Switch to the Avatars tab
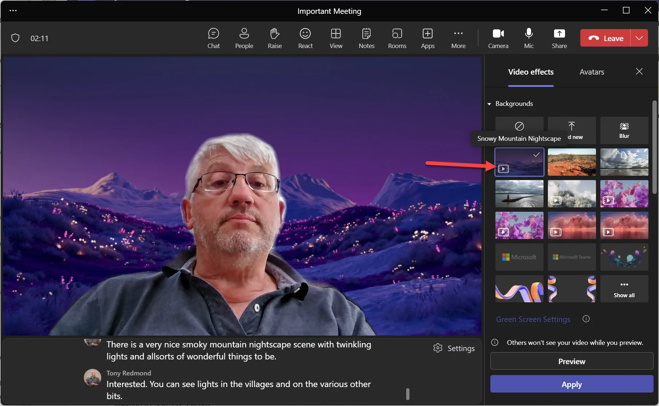 (592, 72)
